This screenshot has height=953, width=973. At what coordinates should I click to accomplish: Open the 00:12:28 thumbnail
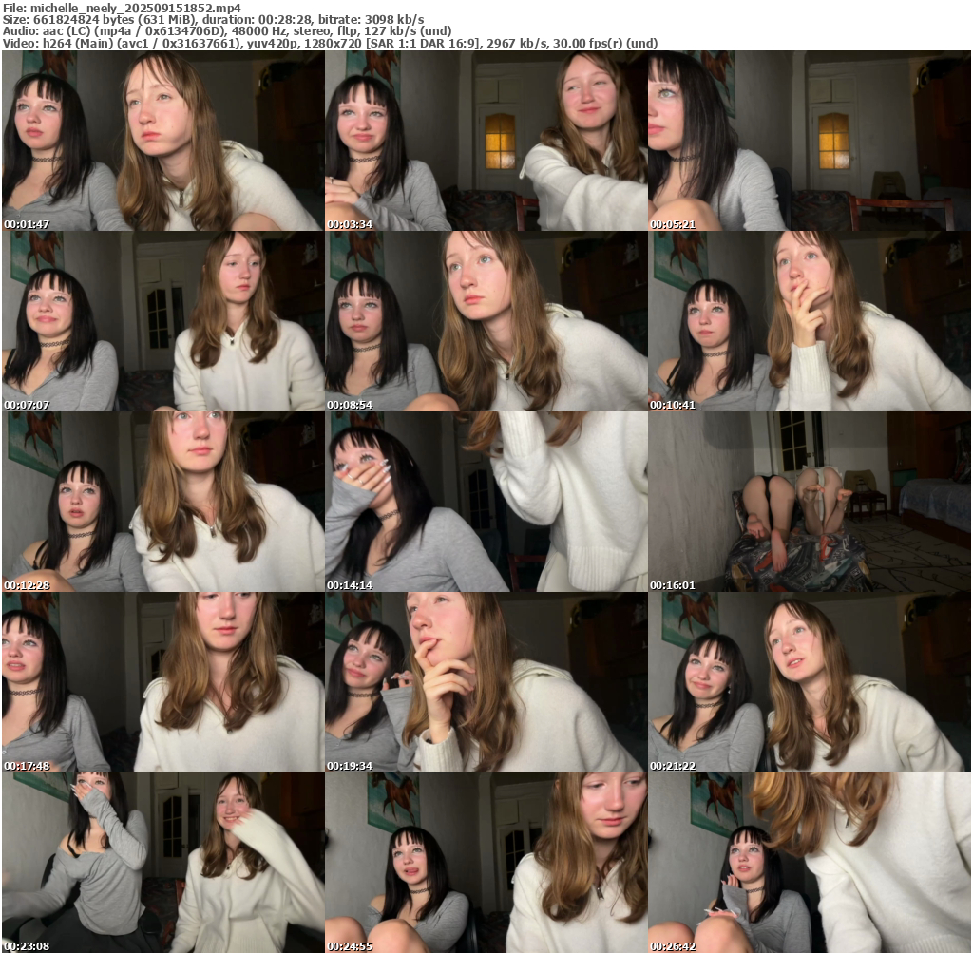(x=162, y=502)
